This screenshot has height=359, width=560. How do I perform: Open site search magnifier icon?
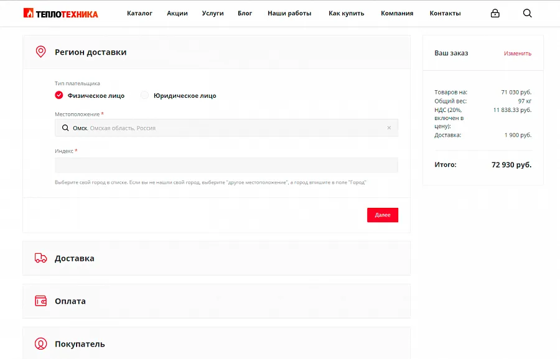click(528, 13)
